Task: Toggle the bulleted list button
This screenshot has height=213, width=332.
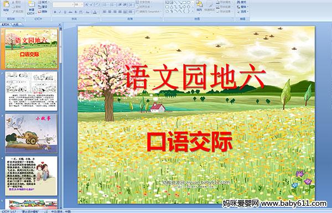Action: 105,4
